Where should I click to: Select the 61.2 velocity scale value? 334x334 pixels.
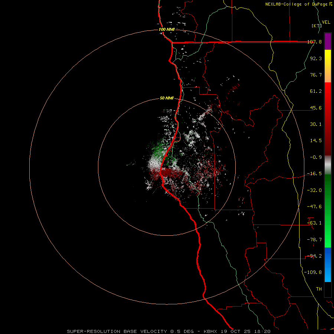pos(316,91)
